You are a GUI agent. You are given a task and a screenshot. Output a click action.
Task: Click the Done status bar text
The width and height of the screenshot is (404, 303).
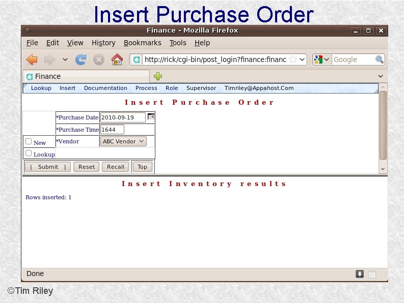pyautogui.click(x=35, y=274)
